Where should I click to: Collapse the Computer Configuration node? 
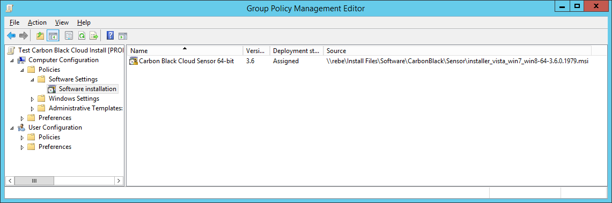coord(12,61)
